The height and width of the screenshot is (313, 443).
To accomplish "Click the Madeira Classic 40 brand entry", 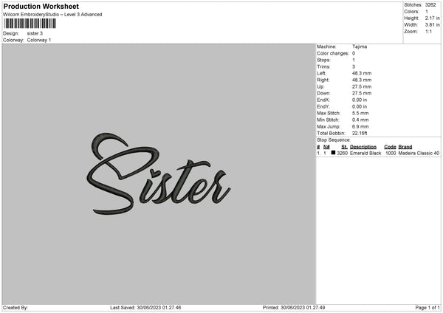I will click(x=419, y=153).
